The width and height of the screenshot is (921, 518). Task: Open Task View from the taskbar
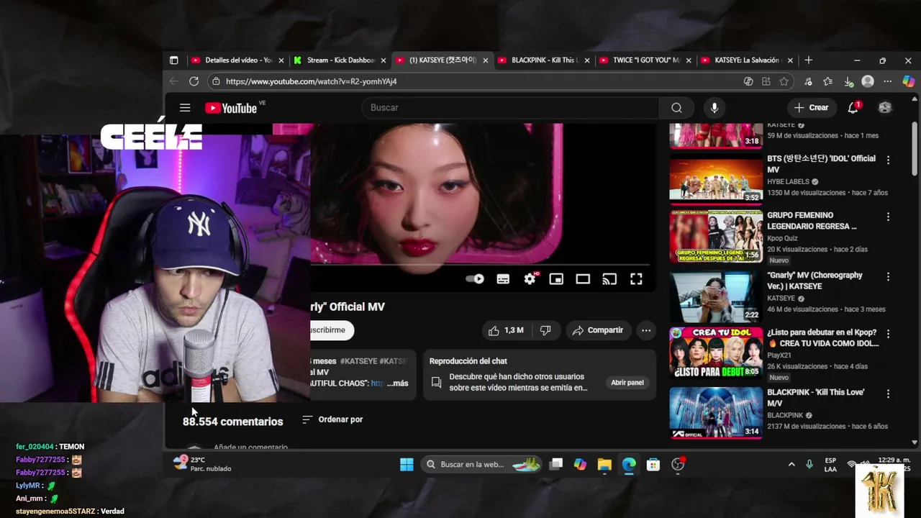(555, 465)
